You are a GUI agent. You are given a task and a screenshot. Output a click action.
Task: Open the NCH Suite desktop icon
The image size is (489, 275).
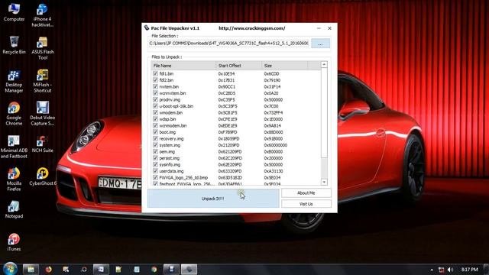tap(43, 144)
